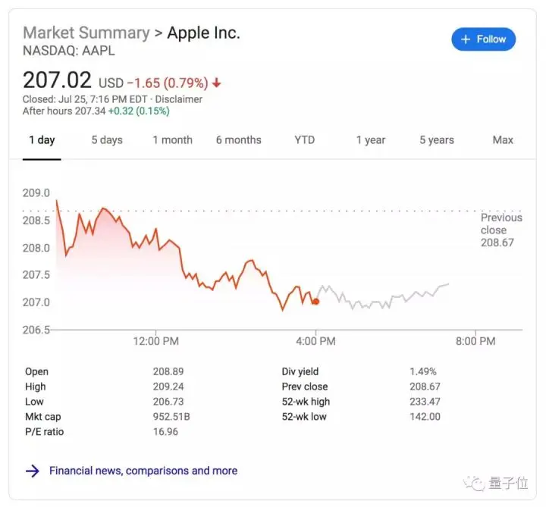Click the Follow button
Image resolution: width=546 pixels, height=507 pixels.
(484, 39)
